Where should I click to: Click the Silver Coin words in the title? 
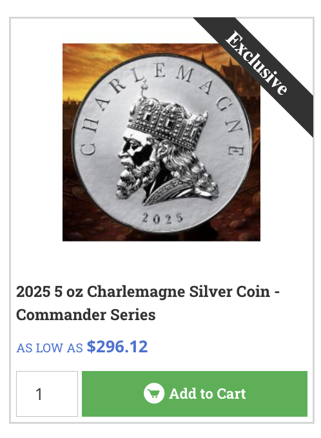point(230,292)
